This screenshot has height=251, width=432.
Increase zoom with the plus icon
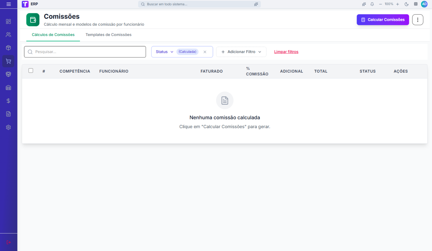(x=398, y=4)
